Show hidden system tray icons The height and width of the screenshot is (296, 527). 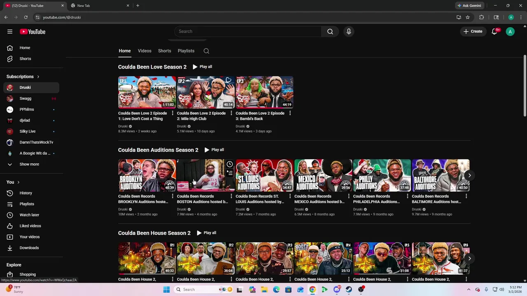click(x=469, y=289)
